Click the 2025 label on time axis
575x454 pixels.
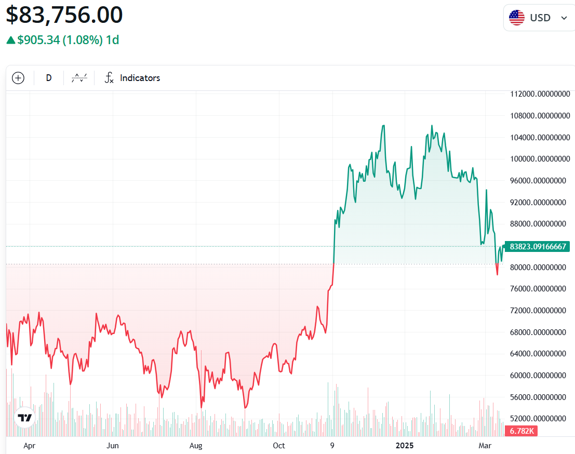point(404,445)
